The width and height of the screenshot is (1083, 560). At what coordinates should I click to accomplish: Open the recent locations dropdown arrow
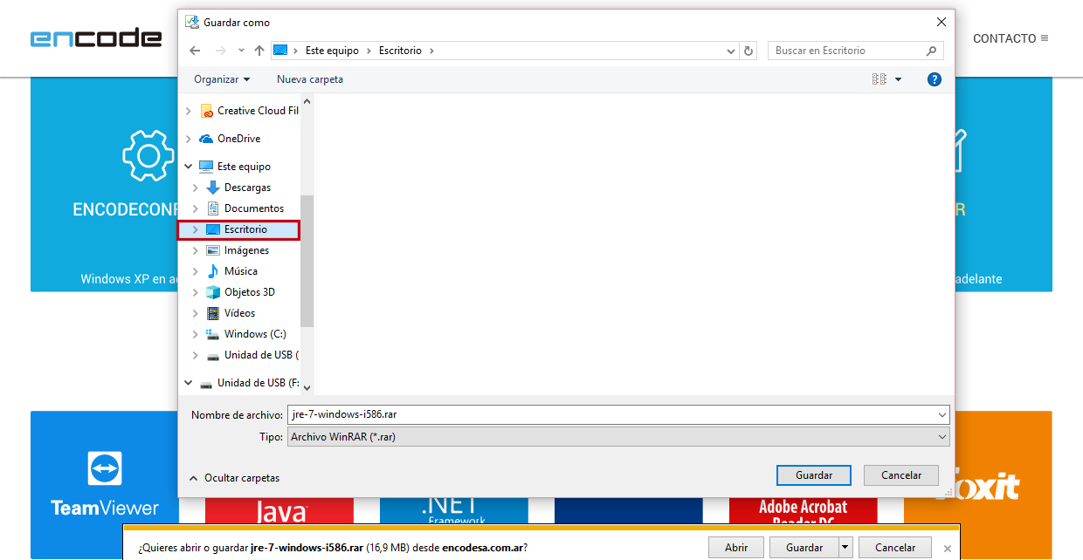(x=240, y=51)
